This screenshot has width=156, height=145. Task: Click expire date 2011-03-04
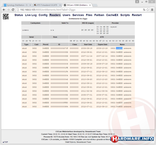102,91
